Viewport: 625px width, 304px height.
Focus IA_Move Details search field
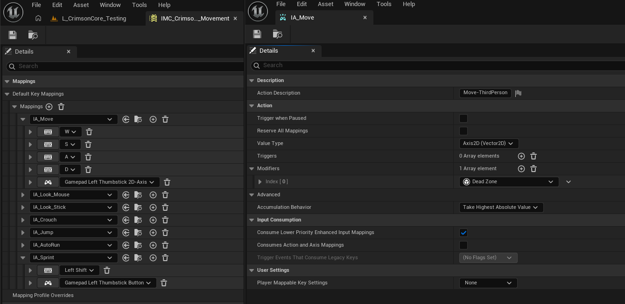coord(438,65)
